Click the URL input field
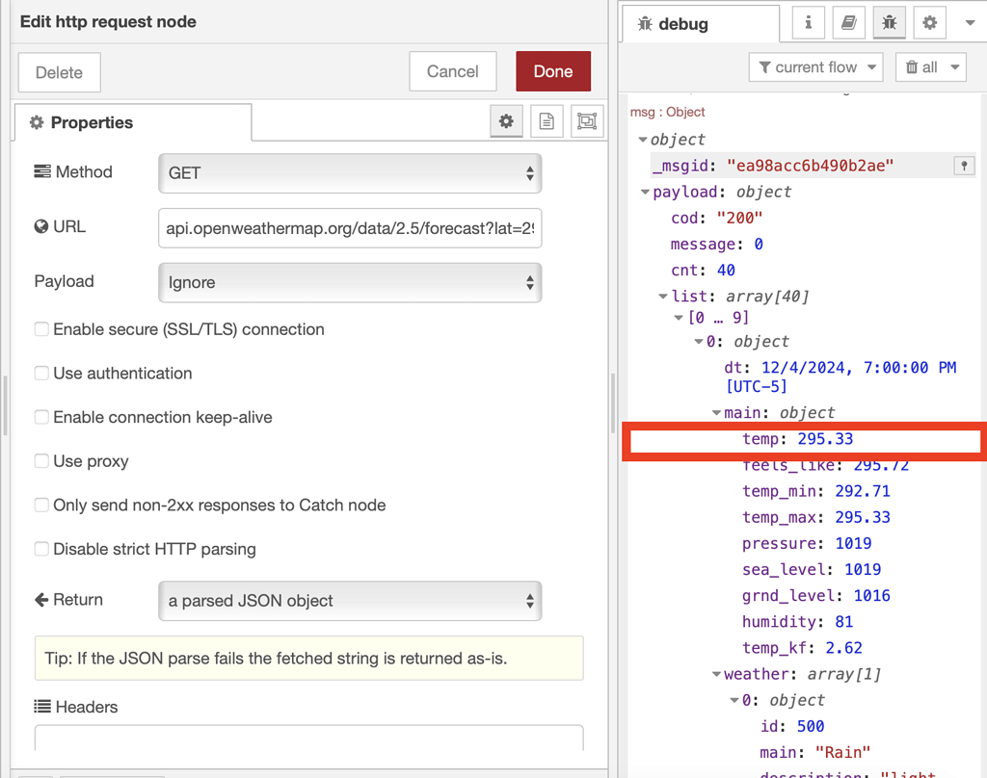Viewport: 987px width, 778px height. tap(350, 227)
